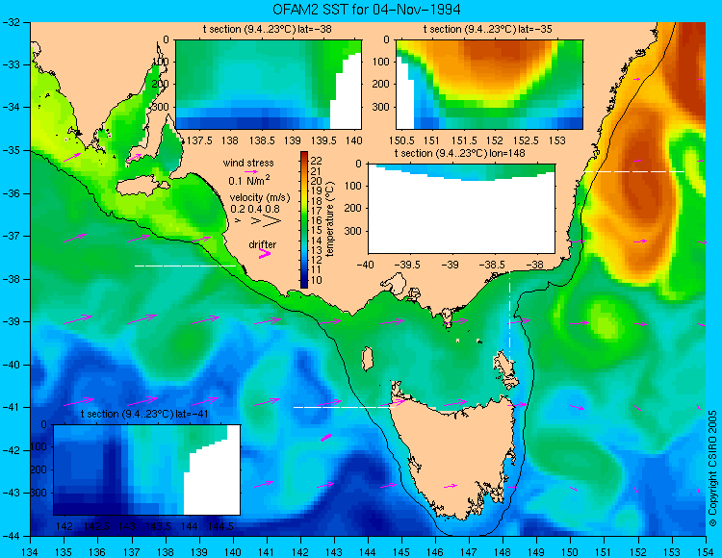Click the vertical temperature color bar legend

tap(304, 220)
